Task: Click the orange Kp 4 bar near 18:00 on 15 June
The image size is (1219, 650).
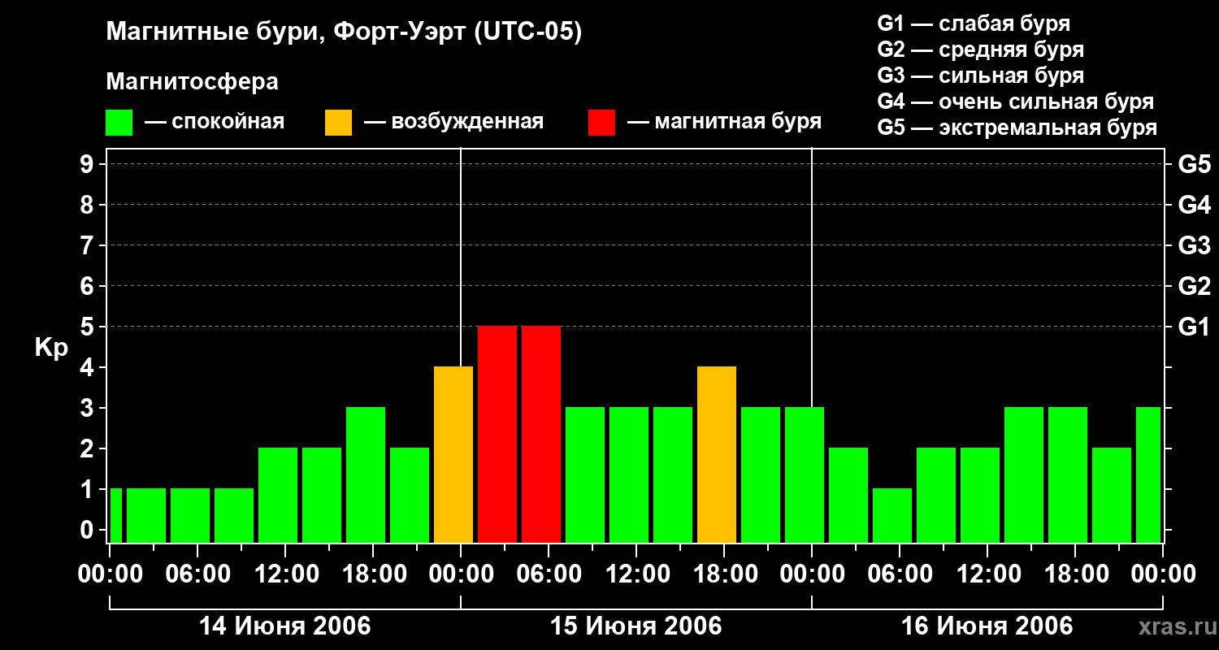Action: pos(717,455)
